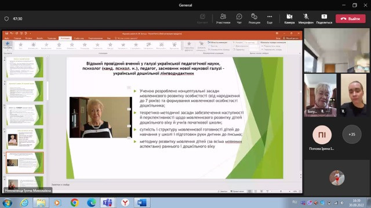The width and height of the screenshot is (371, 208).
Task: Click the round profile avatar below participants
Action: 337,177
